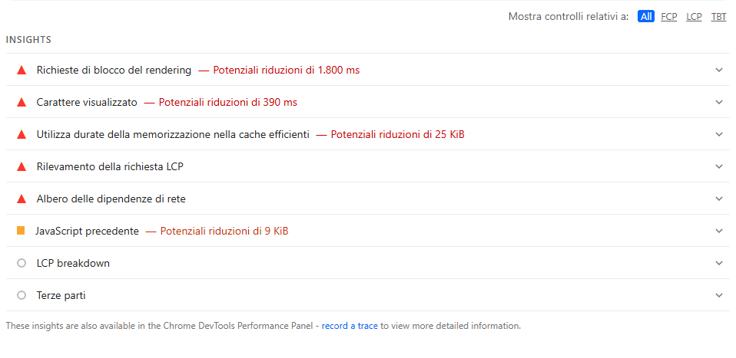Filter audits by TBT

(718, 16)
